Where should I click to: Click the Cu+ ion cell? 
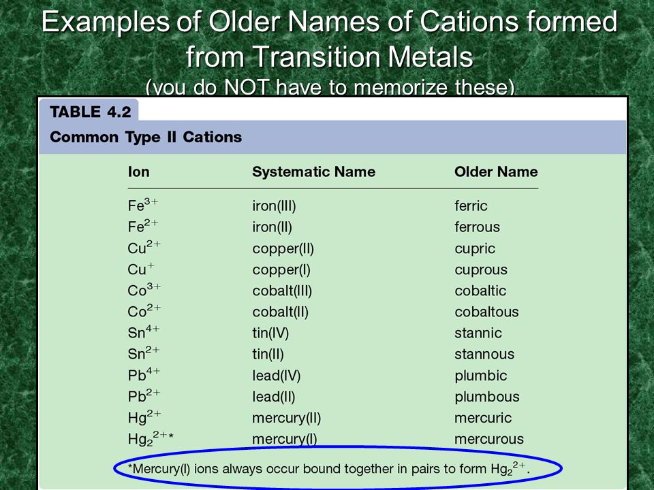141,269
